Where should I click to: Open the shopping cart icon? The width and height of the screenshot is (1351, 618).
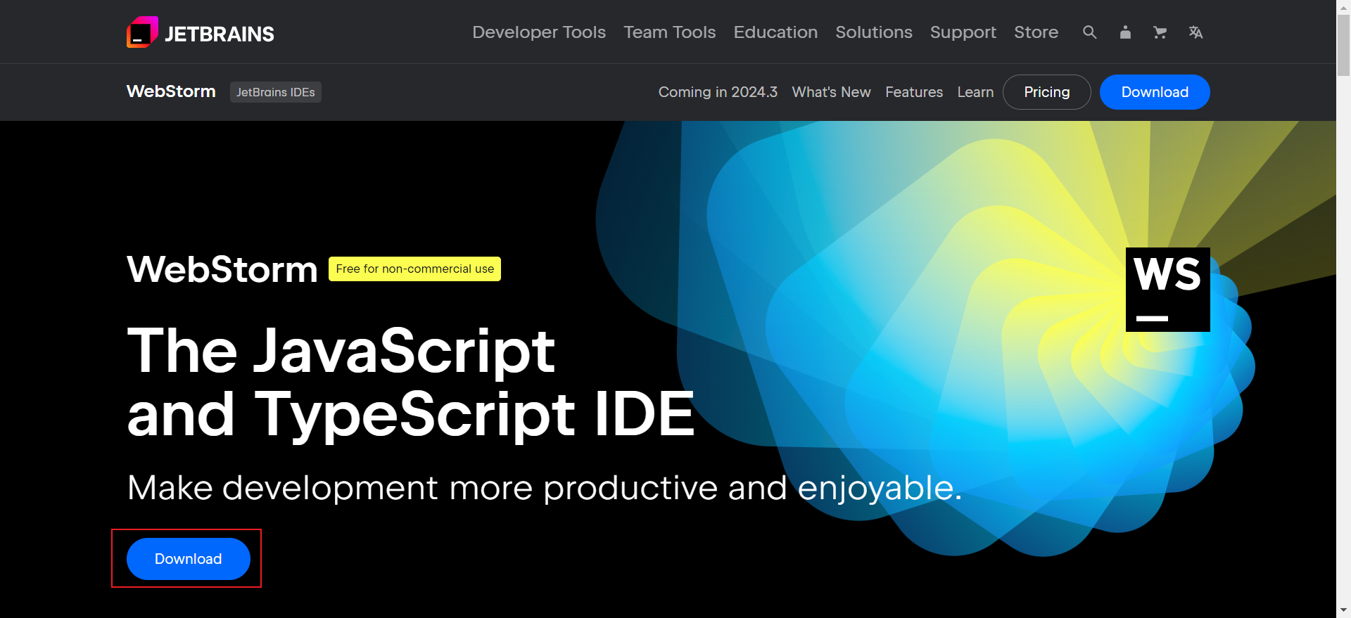(1160, 32)
